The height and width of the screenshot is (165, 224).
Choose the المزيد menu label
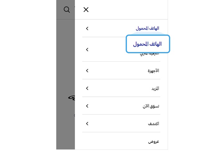(155, 88)
